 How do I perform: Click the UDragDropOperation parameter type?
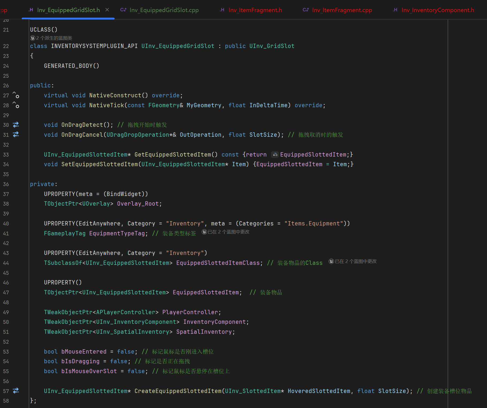click(x=138, y=135)
